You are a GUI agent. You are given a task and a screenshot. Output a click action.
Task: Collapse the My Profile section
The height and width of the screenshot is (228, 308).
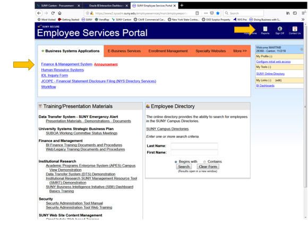pos(271,57)
